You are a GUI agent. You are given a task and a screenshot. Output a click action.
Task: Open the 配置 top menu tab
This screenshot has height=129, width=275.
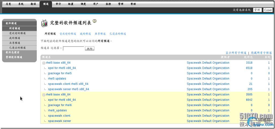tap(71, 4)
